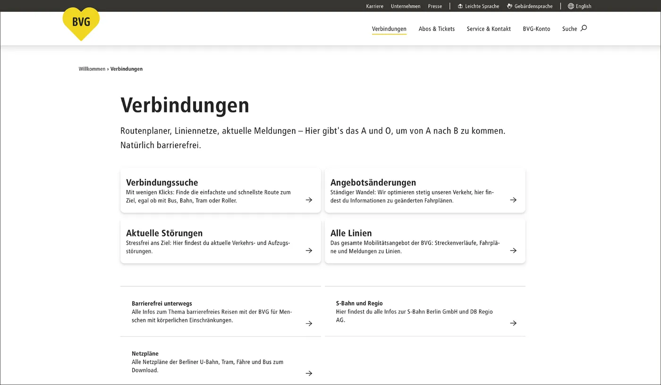Click the arrow in S-Bahn und Regio row
Screen dimensions: 661x385
click(513, 323)
